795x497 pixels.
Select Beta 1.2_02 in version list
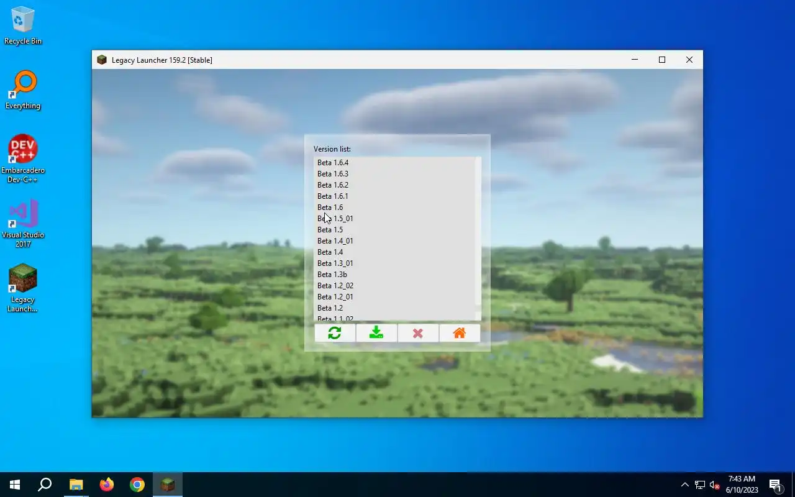[x=395, y=286]
